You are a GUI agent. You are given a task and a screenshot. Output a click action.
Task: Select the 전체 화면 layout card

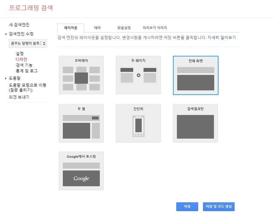coord(195,75)
